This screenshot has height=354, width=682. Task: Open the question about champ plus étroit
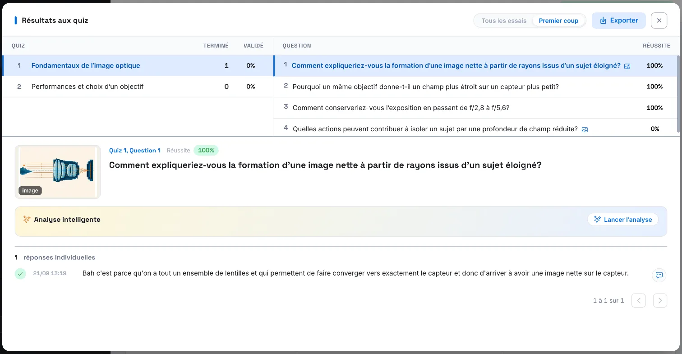click(476, 87)
